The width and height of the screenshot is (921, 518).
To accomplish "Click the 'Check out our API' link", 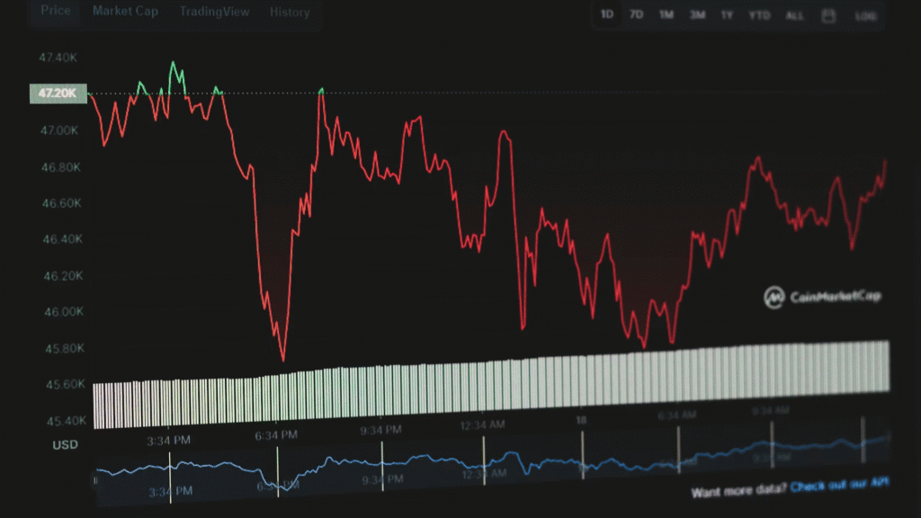I will pyautogui.click(x=839, y=485).
